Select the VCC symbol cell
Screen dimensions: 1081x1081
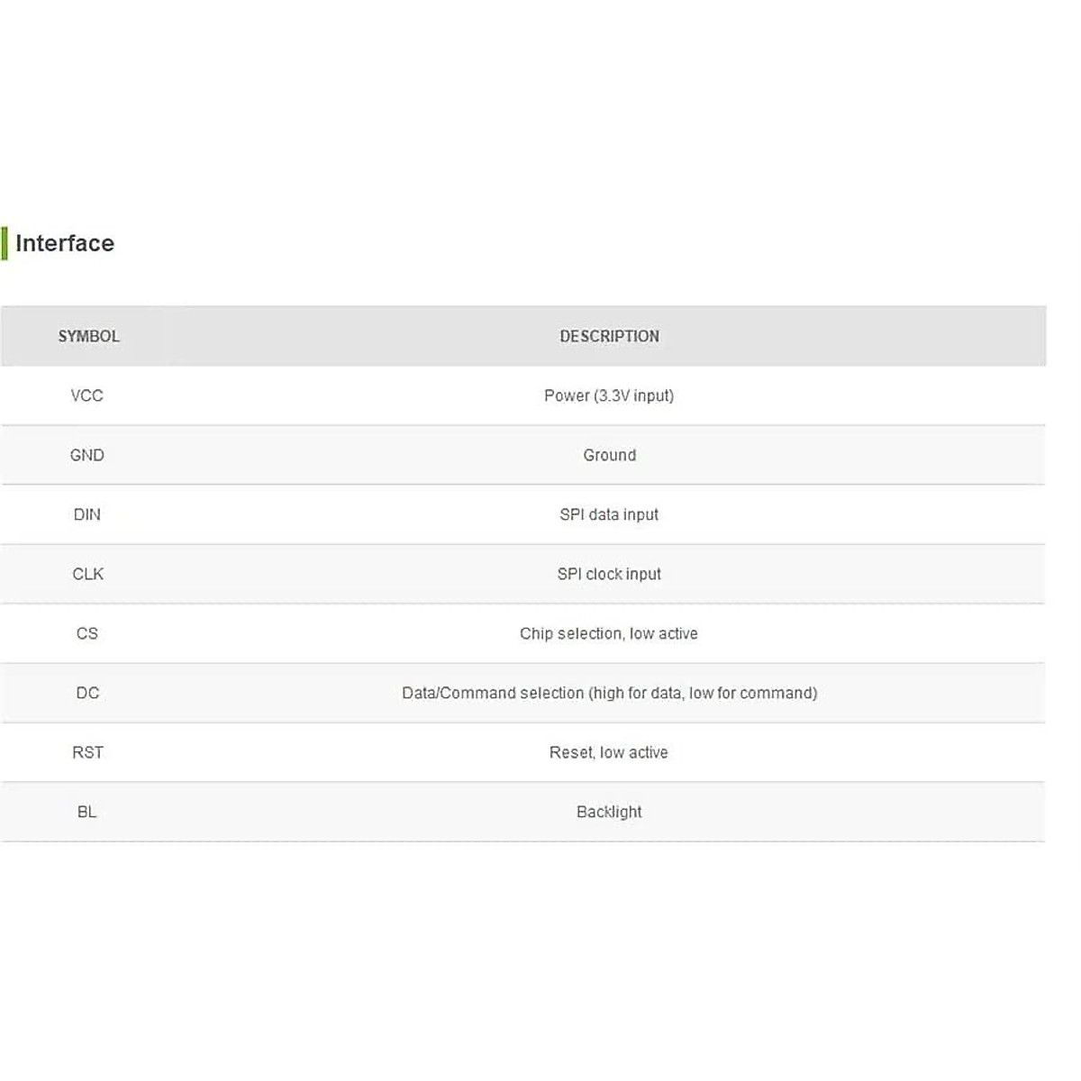point(87,395)
